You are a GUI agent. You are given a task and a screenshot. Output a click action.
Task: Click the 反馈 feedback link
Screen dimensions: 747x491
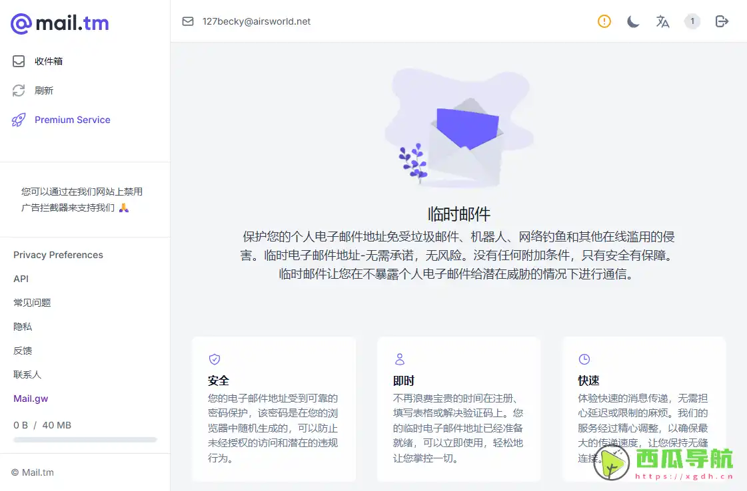22,351
